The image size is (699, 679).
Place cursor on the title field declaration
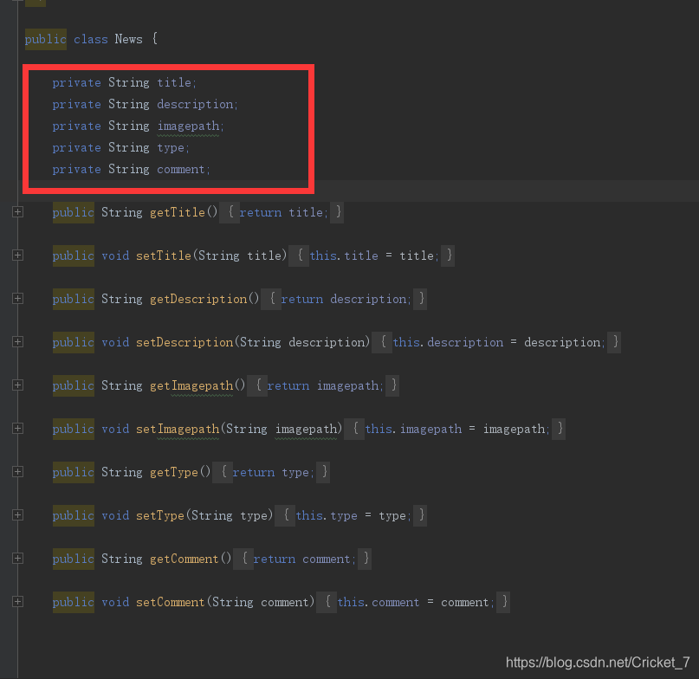172,81
